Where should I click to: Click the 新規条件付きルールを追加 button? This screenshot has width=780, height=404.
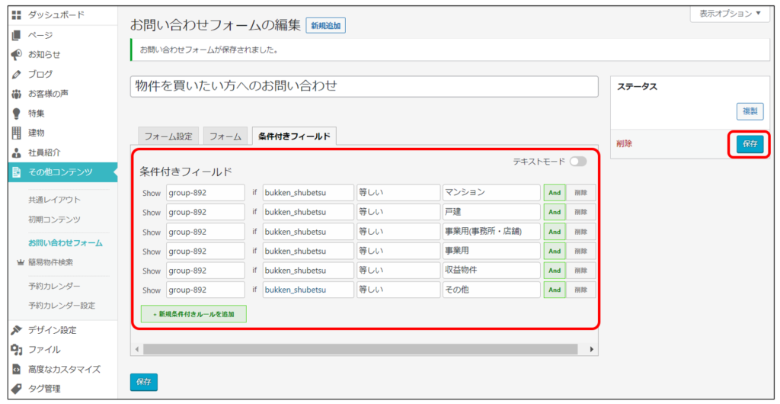(193, 314)
